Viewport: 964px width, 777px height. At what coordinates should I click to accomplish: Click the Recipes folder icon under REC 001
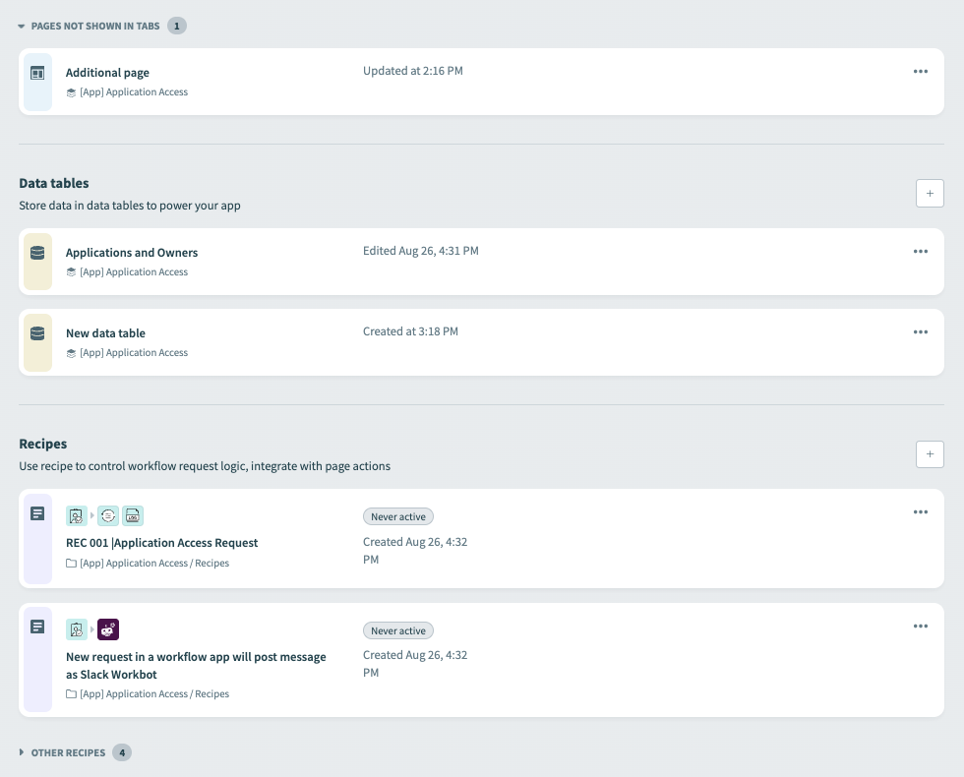(x=72, y=563)
